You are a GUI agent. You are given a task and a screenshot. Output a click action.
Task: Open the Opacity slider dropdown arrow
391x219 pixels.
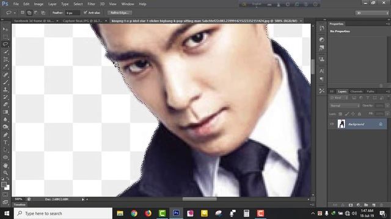[x=387, y=105]
